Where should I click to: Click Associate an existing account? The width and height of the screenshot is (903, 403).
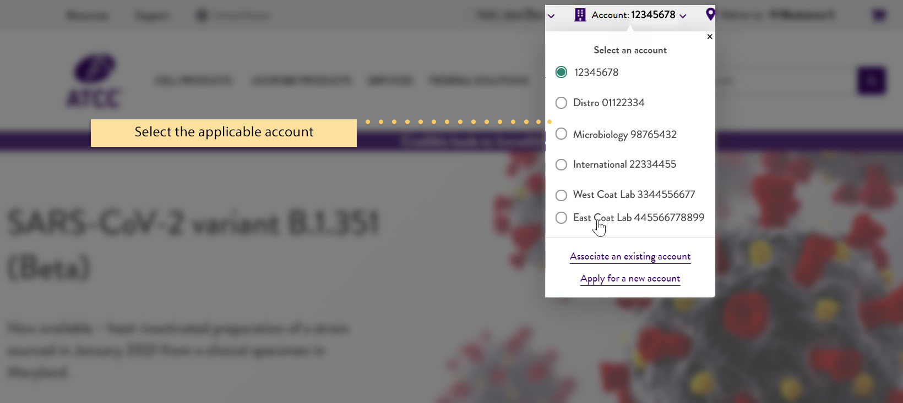tap(630, 256)
